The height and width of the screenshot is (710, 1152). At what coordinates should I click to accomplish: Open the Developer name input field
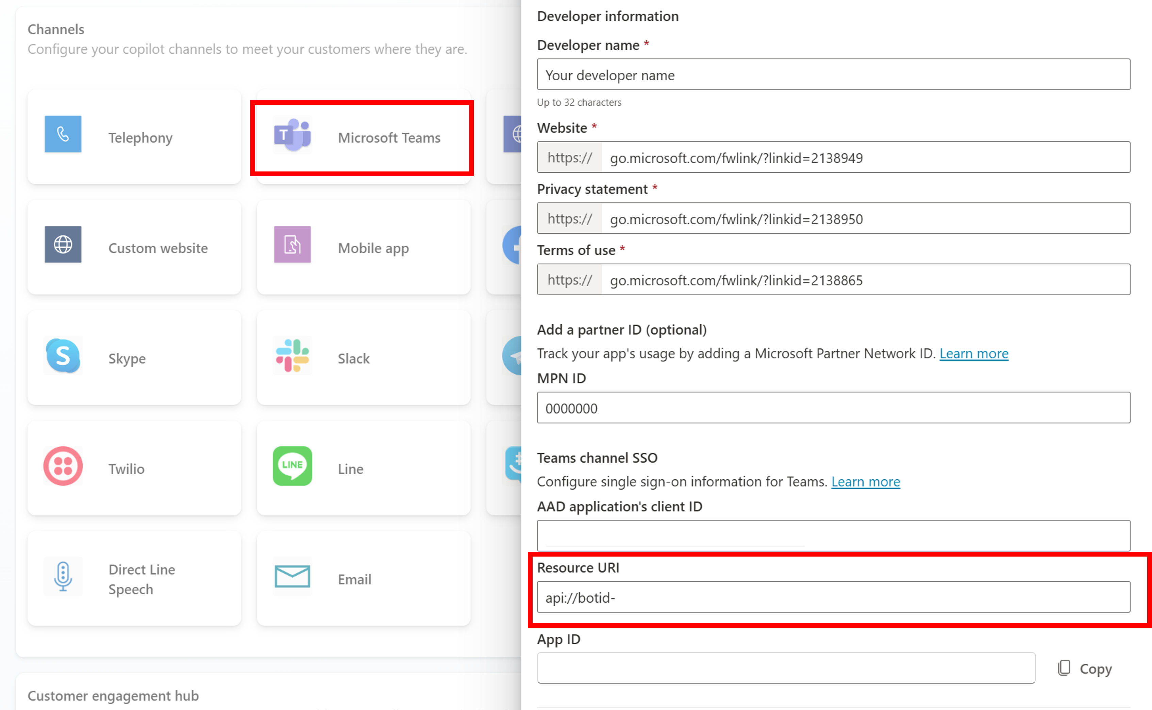coord(834,74)
